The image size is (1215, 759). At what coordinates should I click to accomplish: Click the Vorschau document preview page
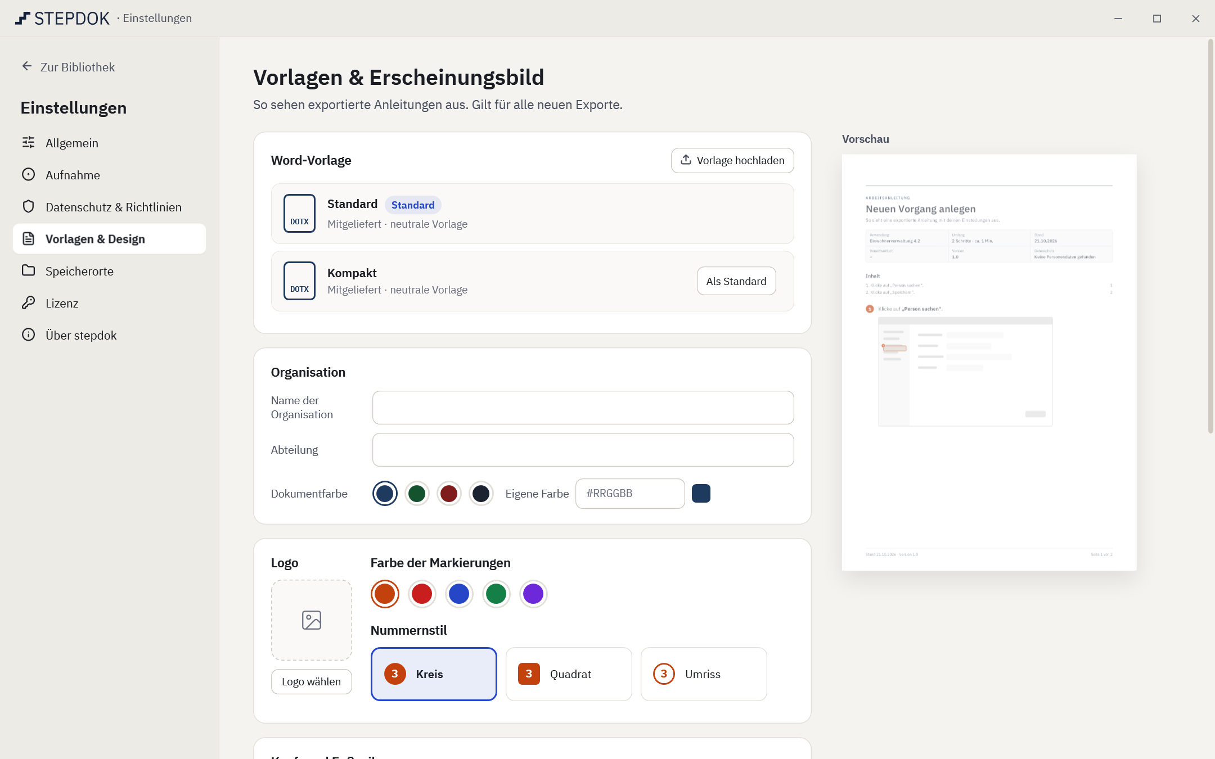(989, 363)
